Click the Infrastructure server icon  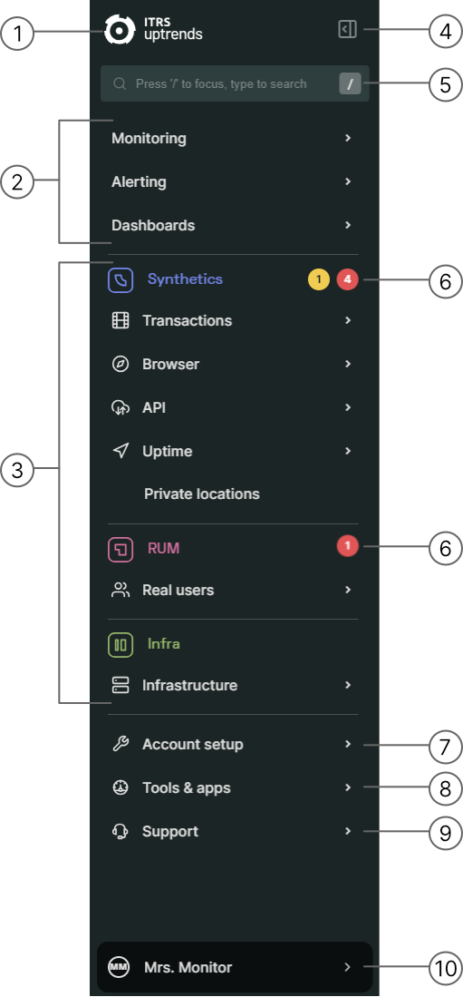(x=121, y=685)
